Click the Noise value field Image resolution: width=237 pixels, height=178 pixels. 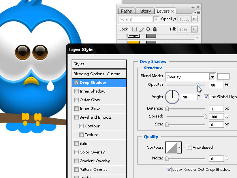216,159
